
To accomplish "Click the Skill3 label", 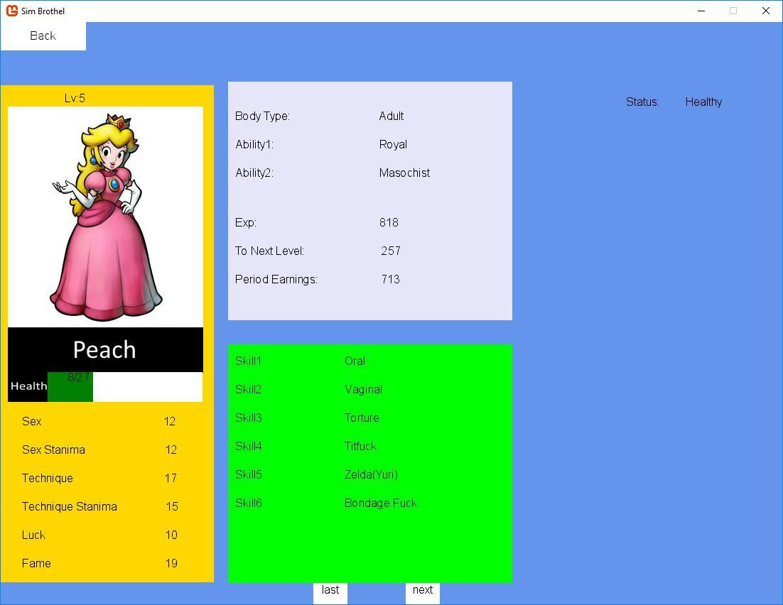I will coord(248,418).
